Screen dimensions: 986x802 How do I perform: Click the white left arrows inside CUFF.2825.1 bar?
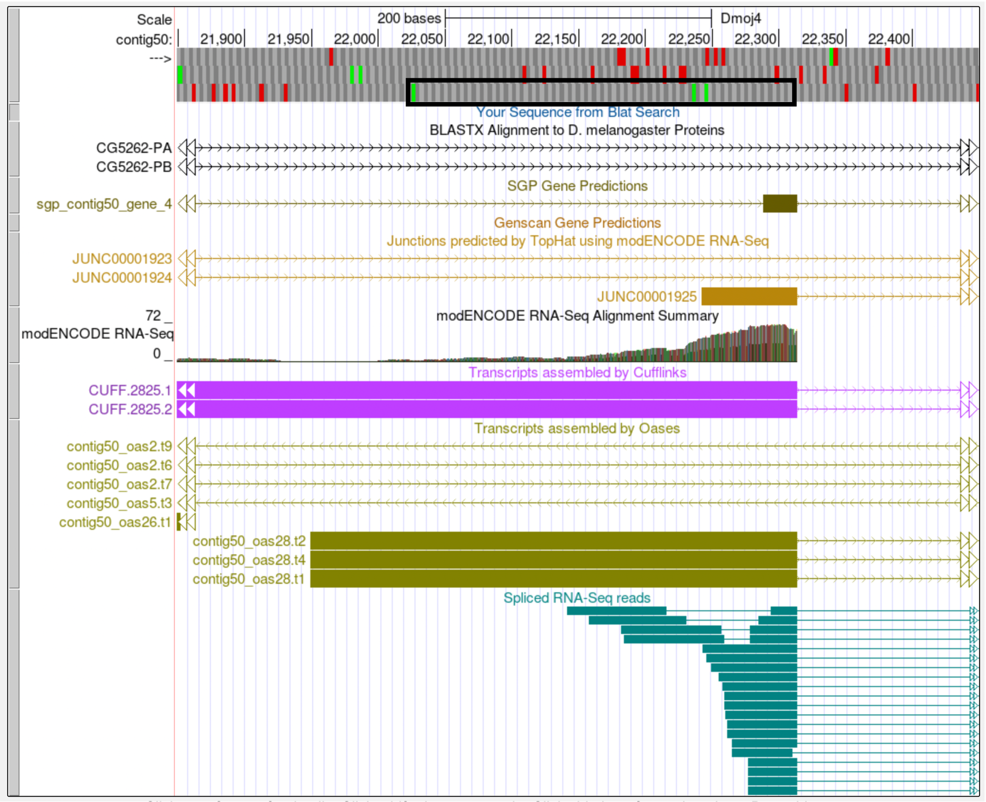186,390
